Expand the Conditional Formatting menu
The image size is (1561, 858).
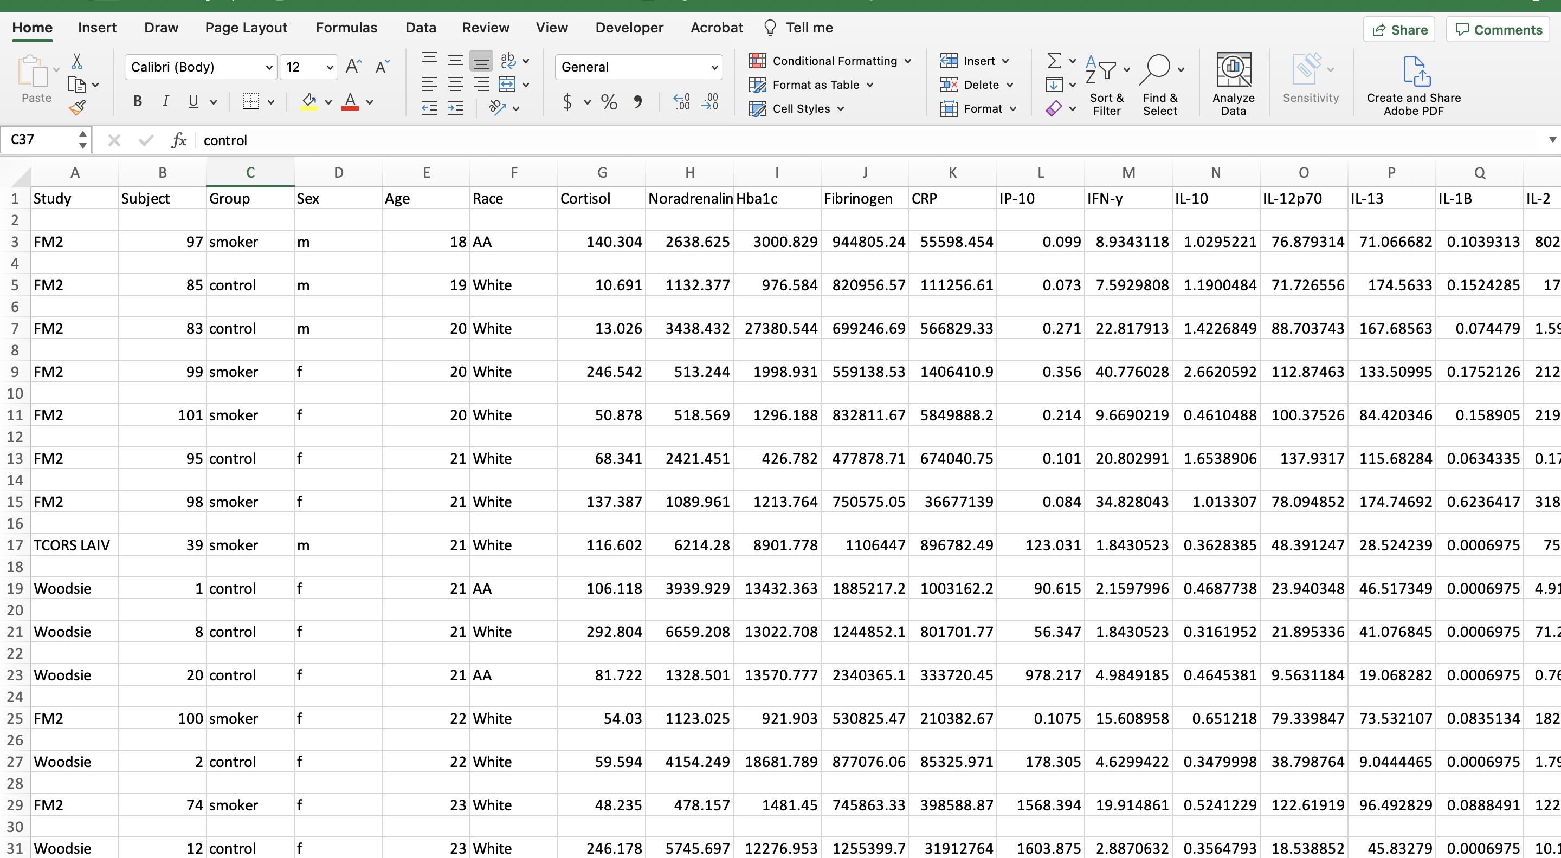point(830,61)
